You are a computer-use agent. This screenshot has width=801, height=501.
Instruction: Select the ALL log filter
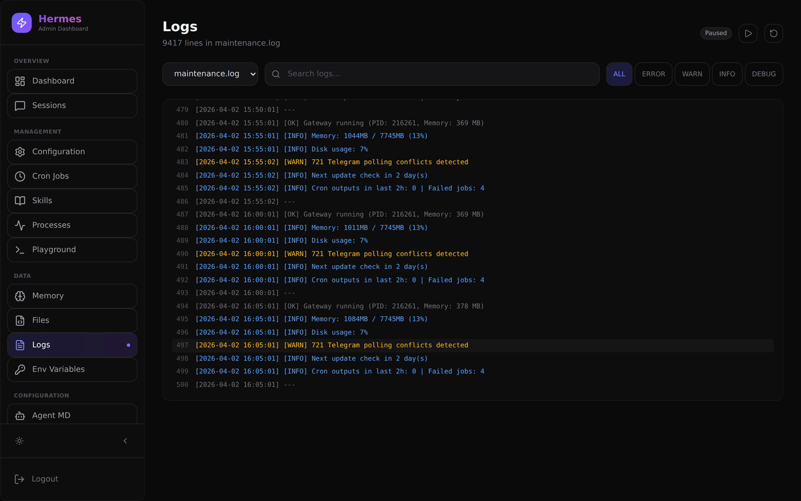tap(619, 74)
